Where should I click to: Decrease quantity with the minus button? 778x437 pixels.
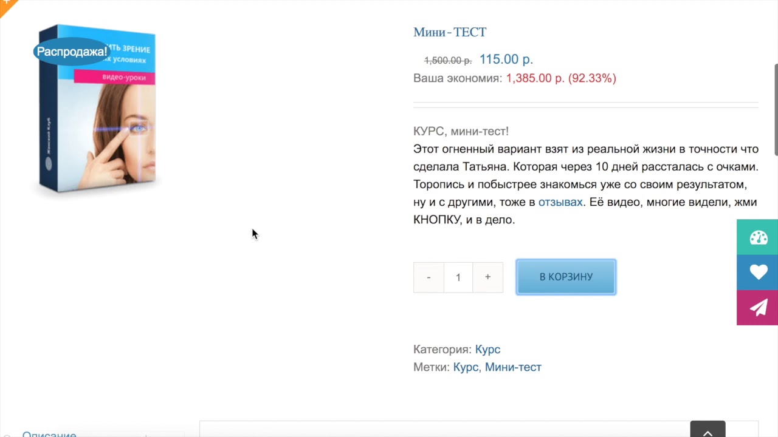coord(429,277)
